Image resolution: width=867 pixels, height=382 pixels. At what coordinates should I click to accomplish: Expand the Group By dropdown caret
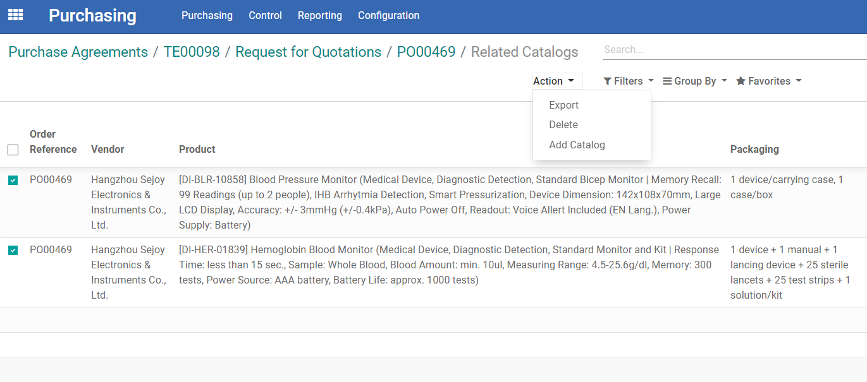(724, 81)
